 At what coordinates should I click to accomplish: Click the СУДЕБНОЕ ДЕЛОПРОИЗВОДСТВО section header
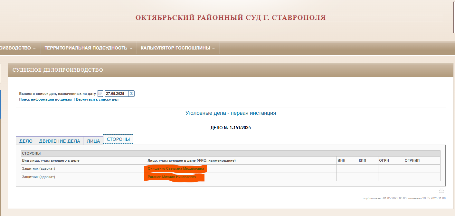click(58, 70)
